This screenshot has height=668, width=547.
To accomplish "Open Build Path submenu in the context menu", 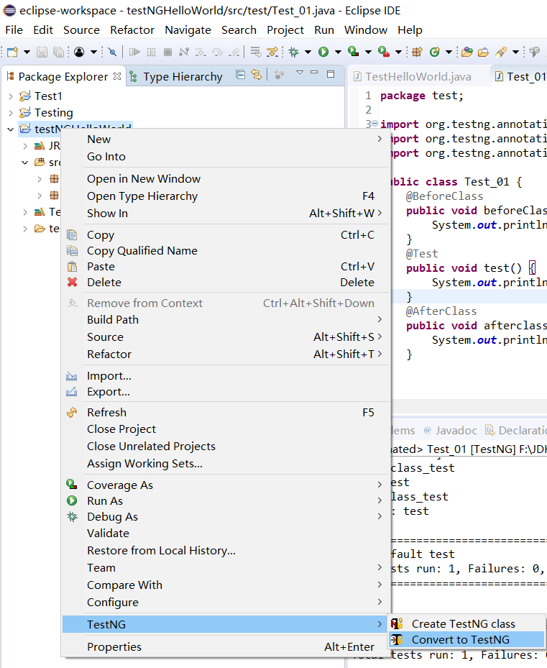I will pyautogui.click(x=226, y=319).
